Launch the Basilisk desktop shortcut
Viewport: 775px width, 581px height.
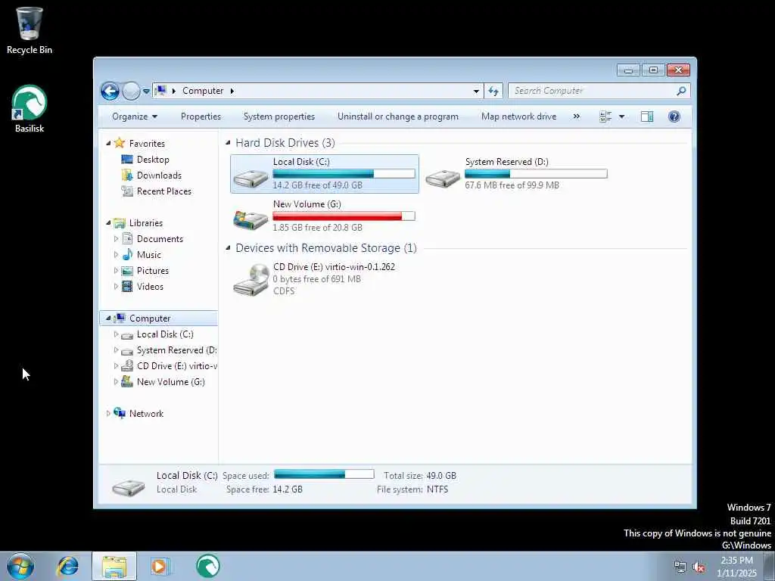point(30,109)
